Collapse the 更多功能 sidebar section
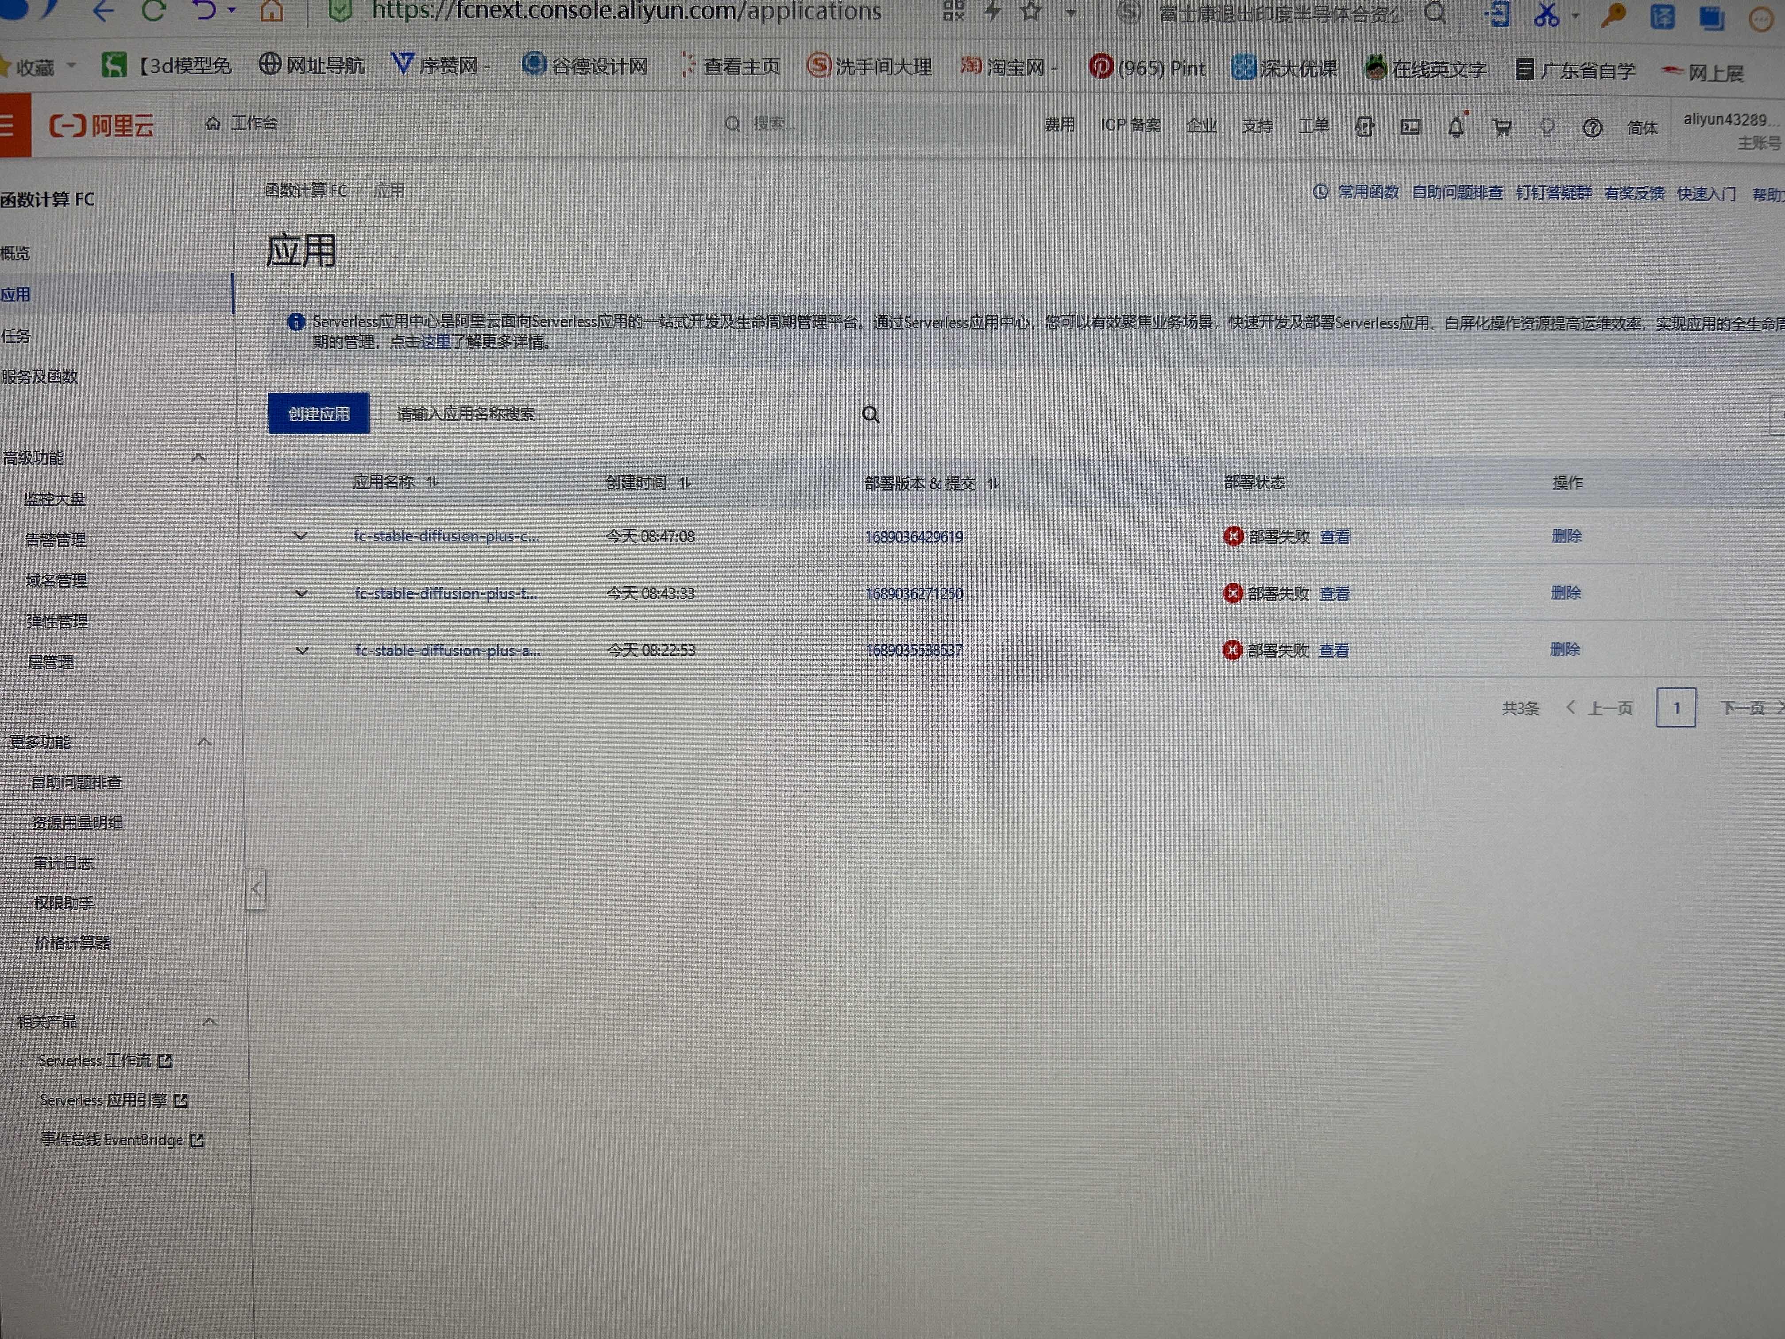Screen dimensions: 1785x1339 click(204, 741)
